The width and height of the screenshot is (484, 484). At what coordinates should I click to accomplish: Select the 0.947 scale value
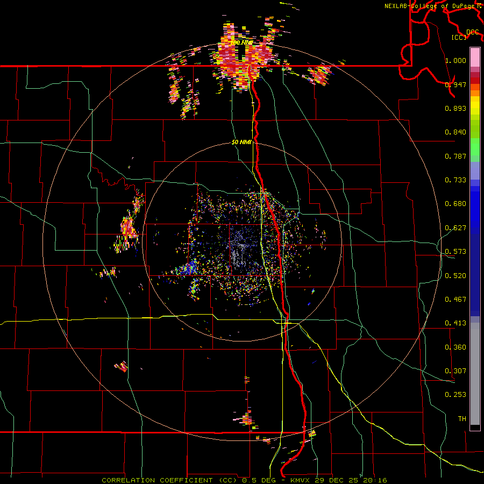(x=455, y=84)
